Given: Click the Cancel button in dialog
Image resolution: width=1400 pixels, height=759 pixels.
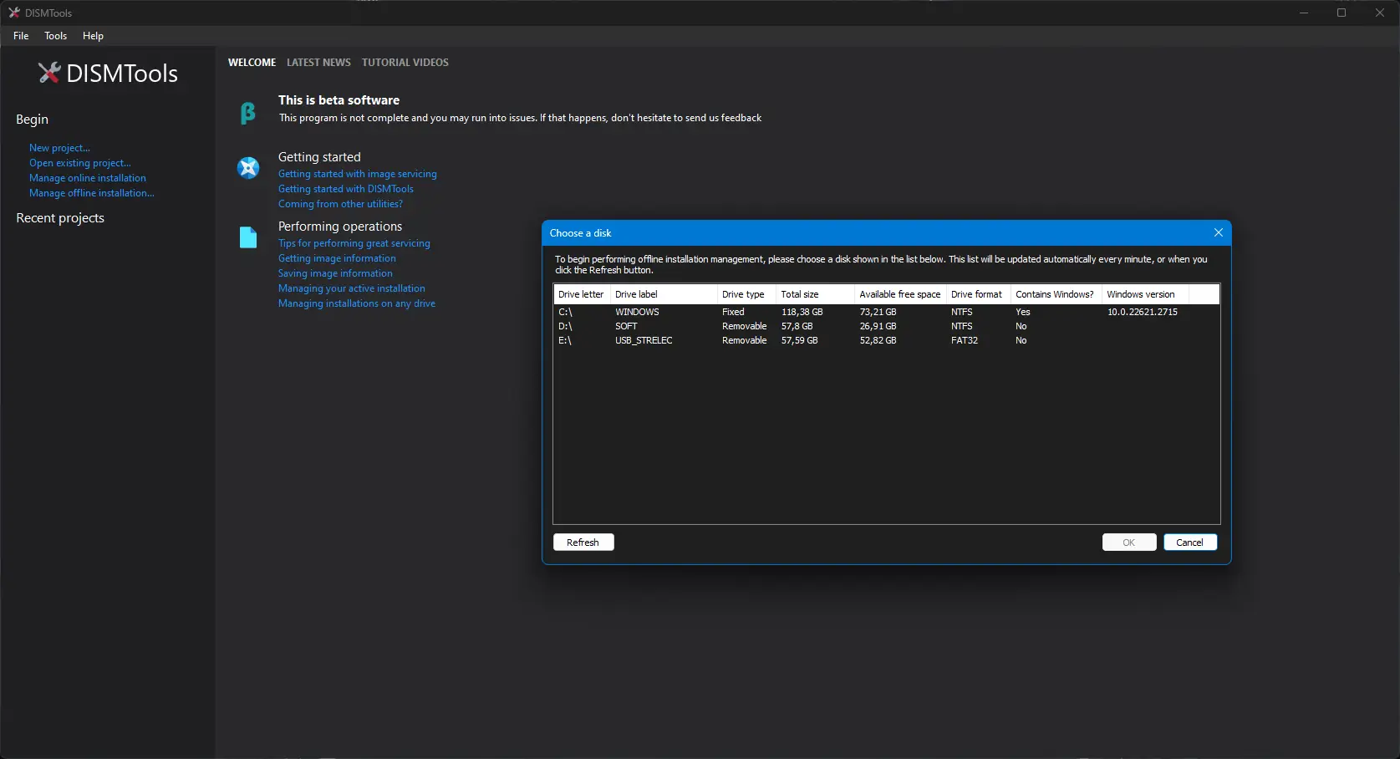Looking at the screenshot, I should (x=1190, y=543).
